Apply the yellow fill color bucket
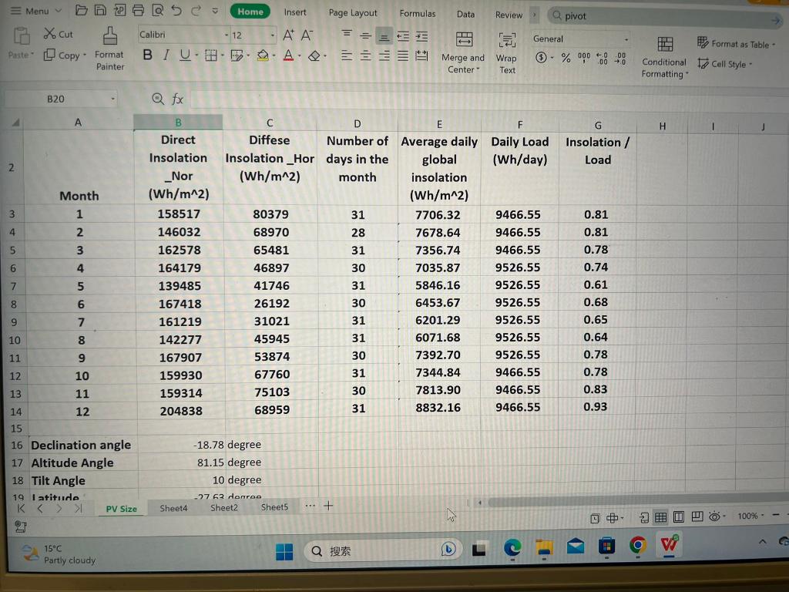The image size is (789, 592). pos(262,55)
